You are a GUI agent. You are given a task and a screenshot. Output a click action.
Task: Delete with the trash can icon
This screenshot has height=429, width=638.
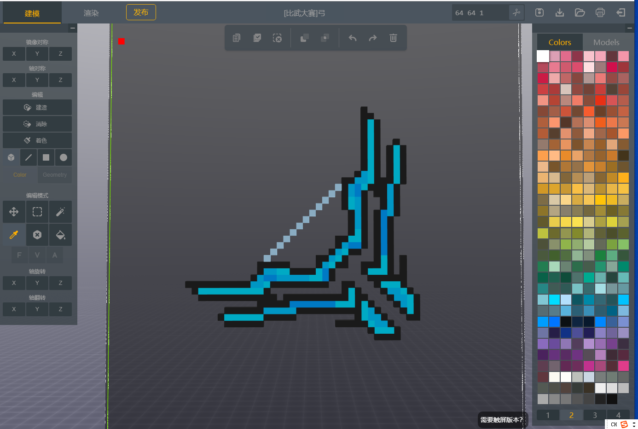393,38
